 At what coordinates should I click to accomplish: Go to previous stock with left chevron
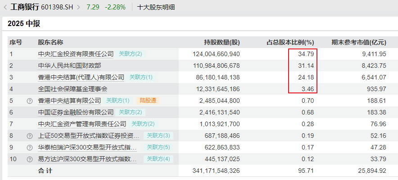[5, 7]
